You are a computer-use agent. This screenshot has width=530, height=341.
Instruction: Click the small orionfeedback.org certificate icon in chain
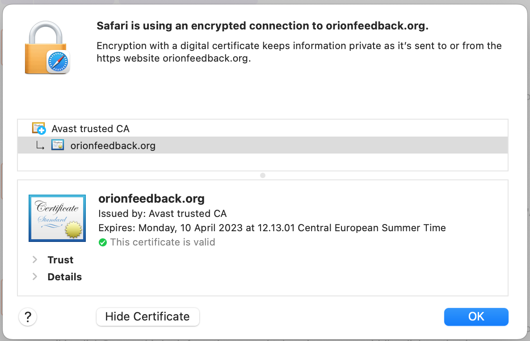click(58, 145)
